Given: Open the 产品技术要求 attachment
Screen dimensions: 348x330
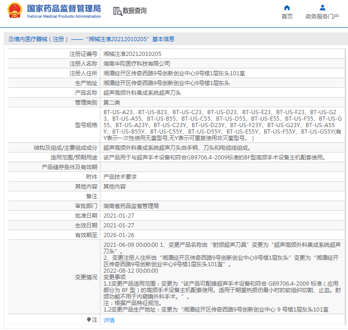Looking at the screenshot, I should click(120, 177).
